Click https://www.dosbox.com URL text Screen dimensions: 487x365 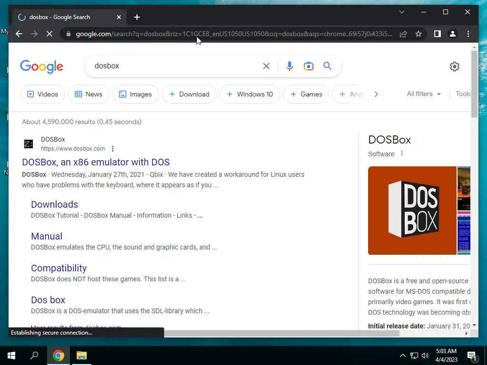73,149
